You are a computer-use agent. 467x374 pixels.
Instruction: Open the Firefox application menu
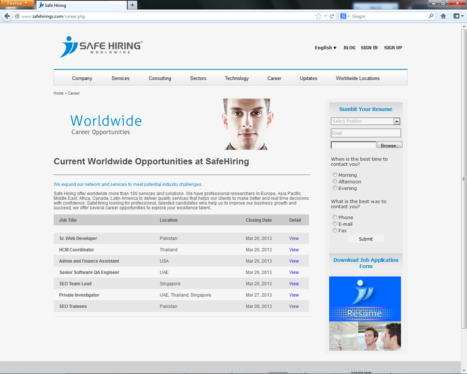(17, 3)
